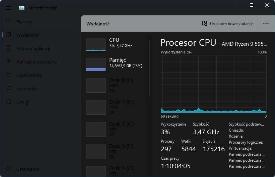Expand the three-dots more options menu
This screenshot has height=177, width=275.
266,24
